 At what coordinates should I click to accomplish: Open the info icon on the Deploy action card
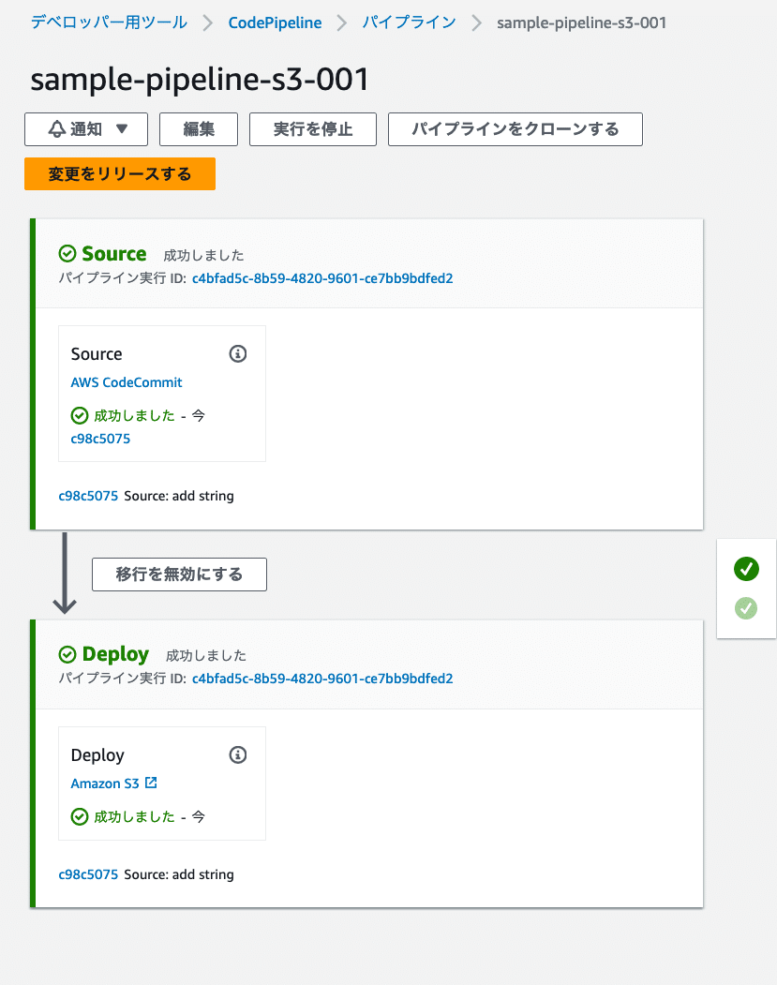[x=238, y=754]
